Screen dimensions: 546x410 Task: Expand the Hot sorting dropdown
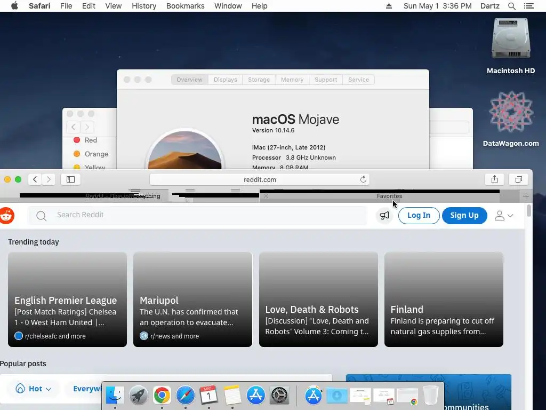34,389
